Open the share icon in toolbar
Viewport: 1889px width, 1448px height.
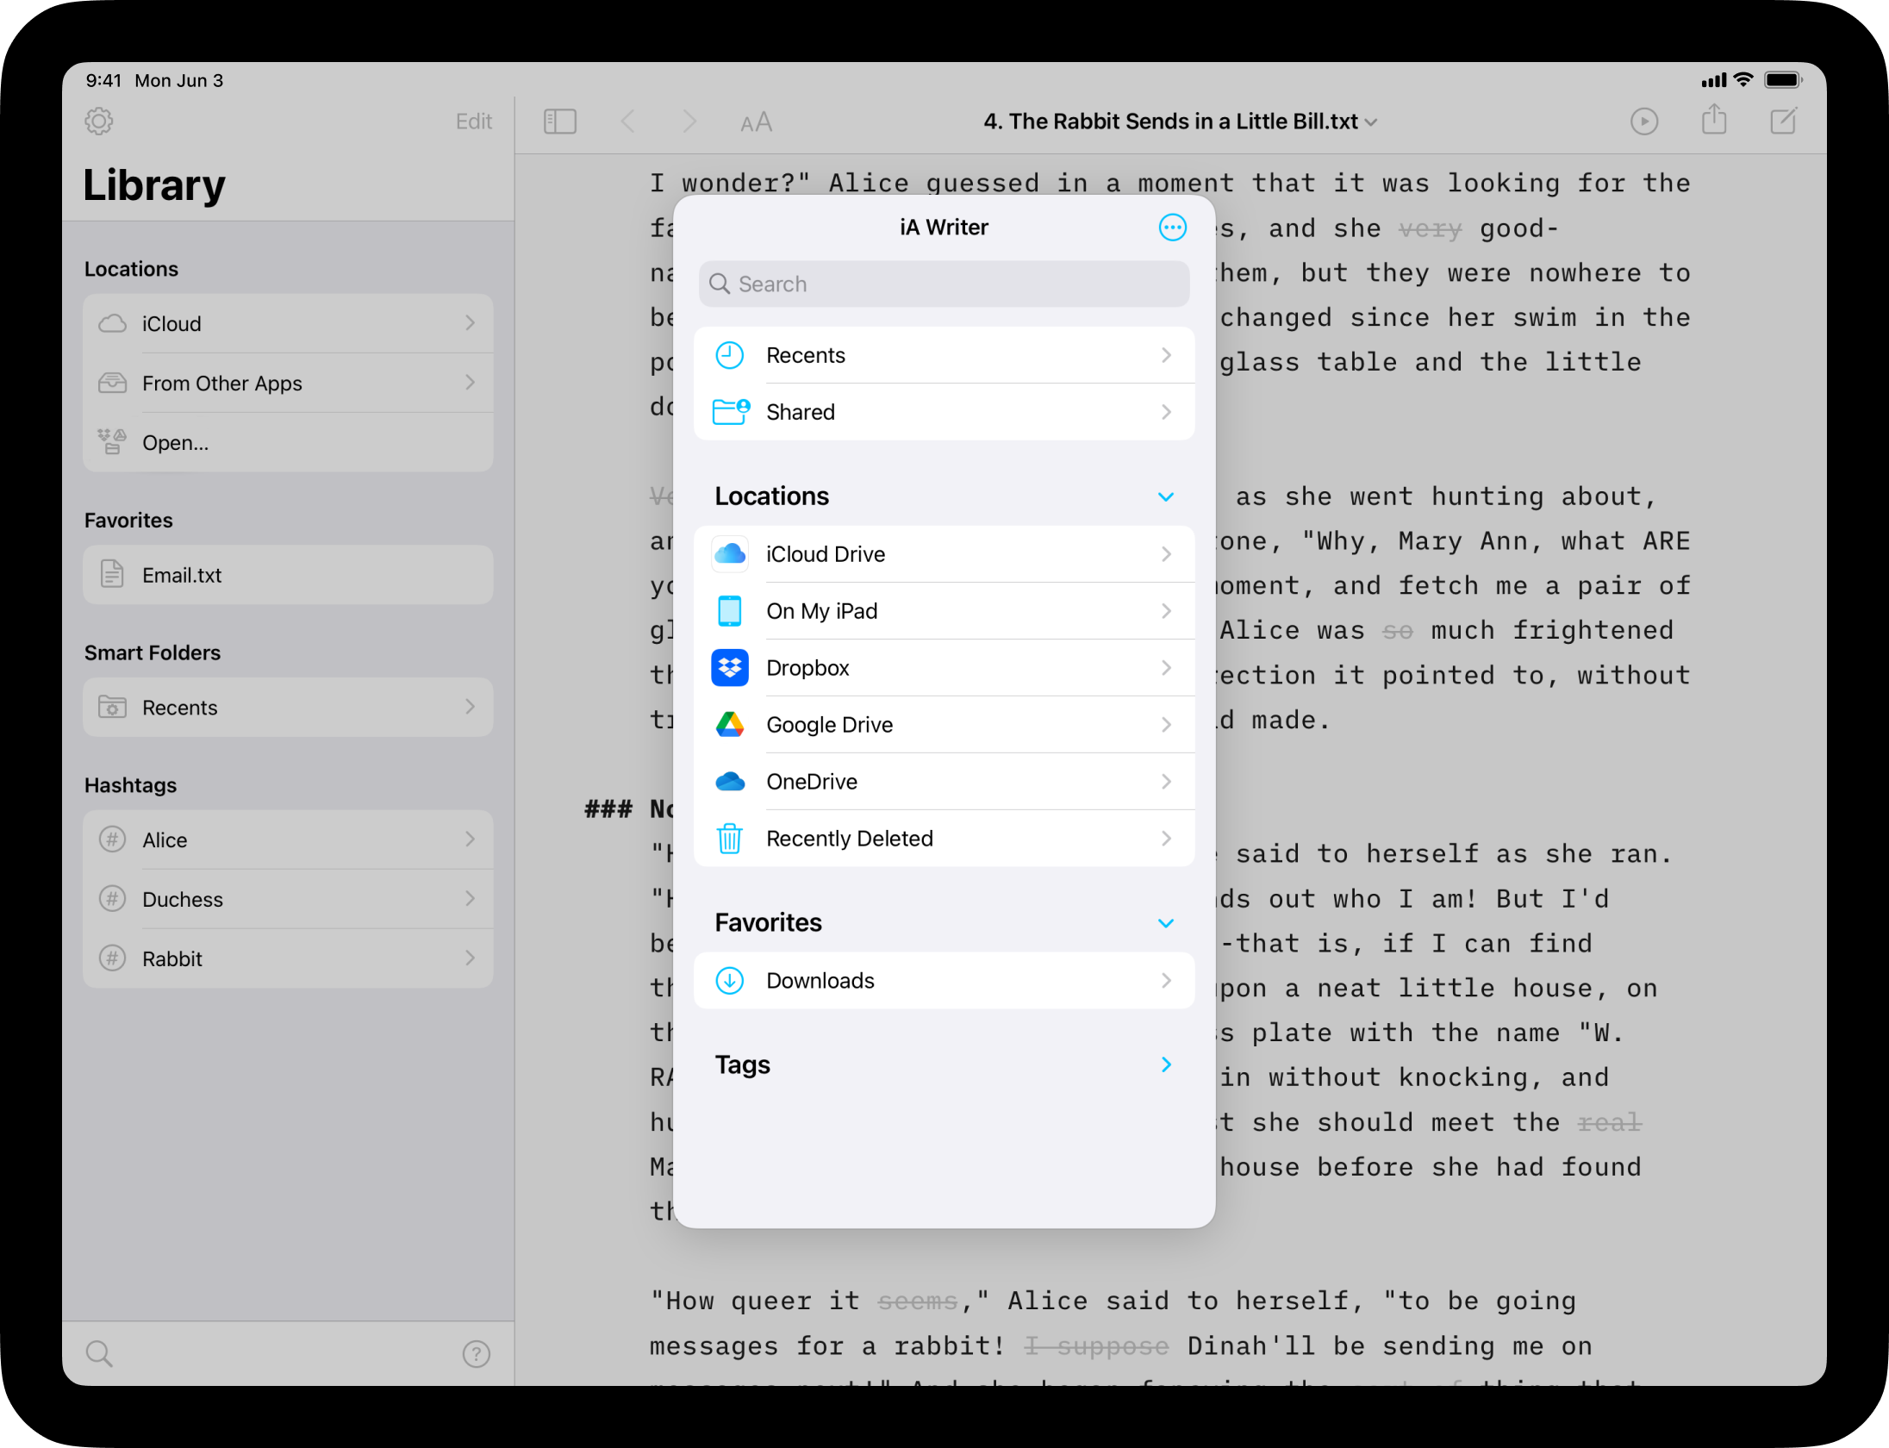(x=1714, y=120)
